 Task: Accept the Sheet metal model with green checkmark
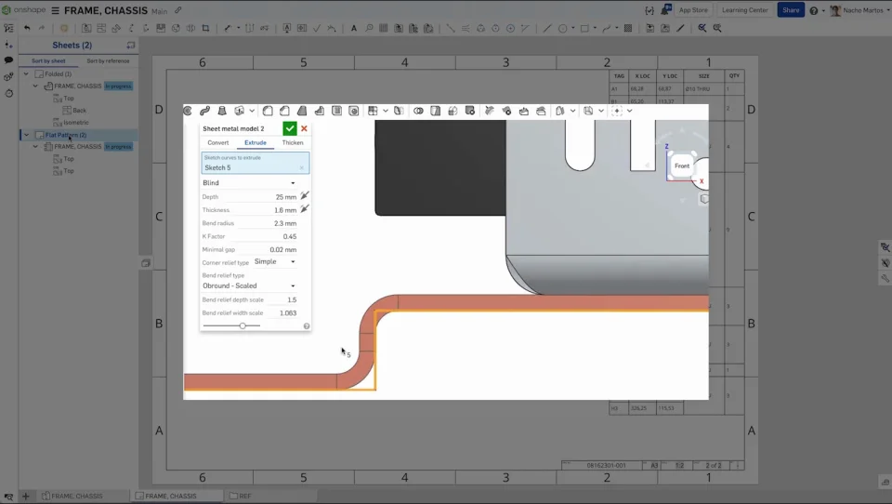pos(290,128)
